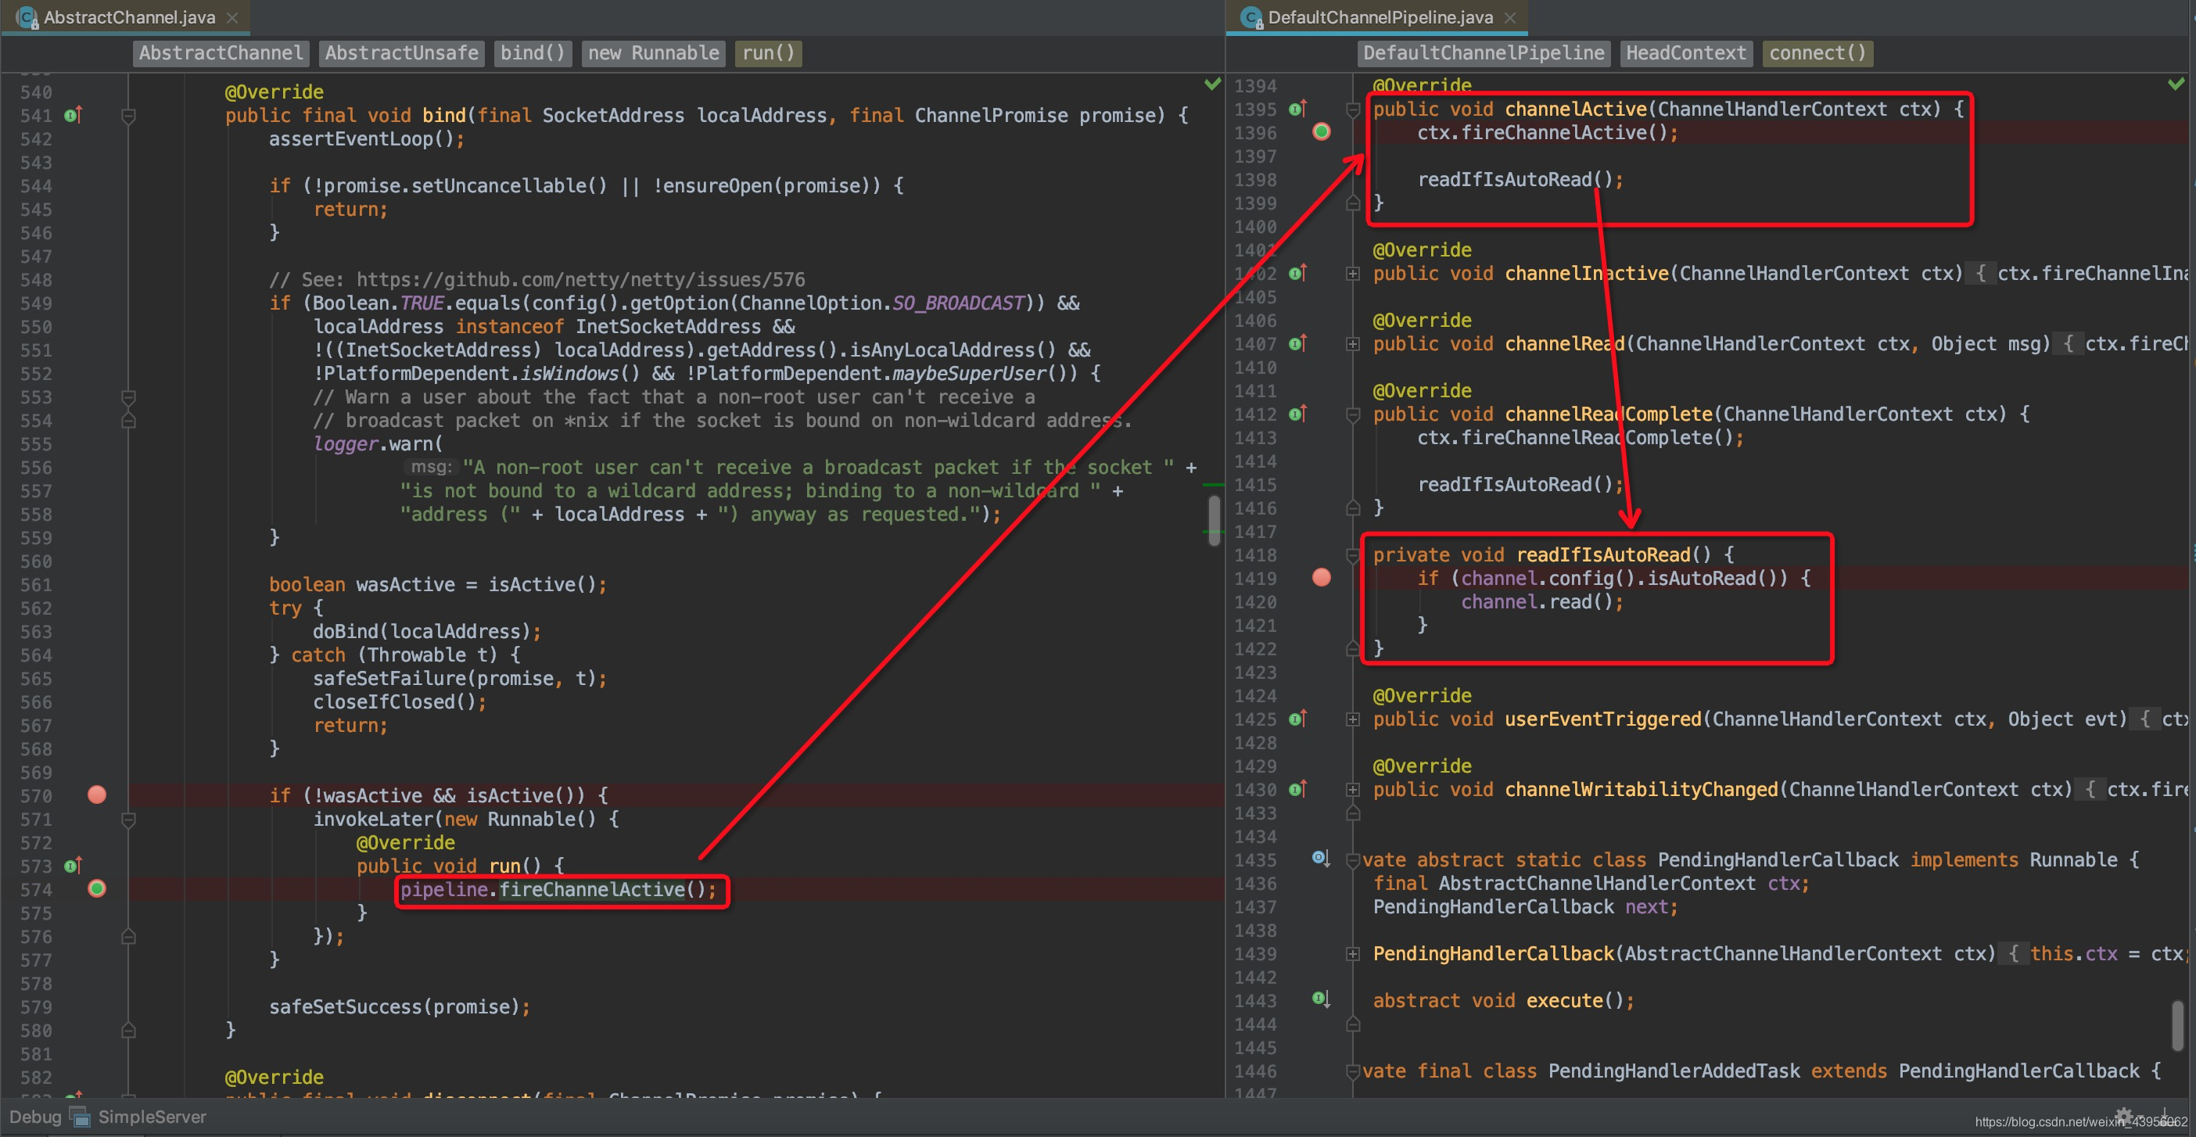Open the Debug tool window settings gear
The height and width of the screenshot is (1137, 2196).
[x=2122, y=1116]
